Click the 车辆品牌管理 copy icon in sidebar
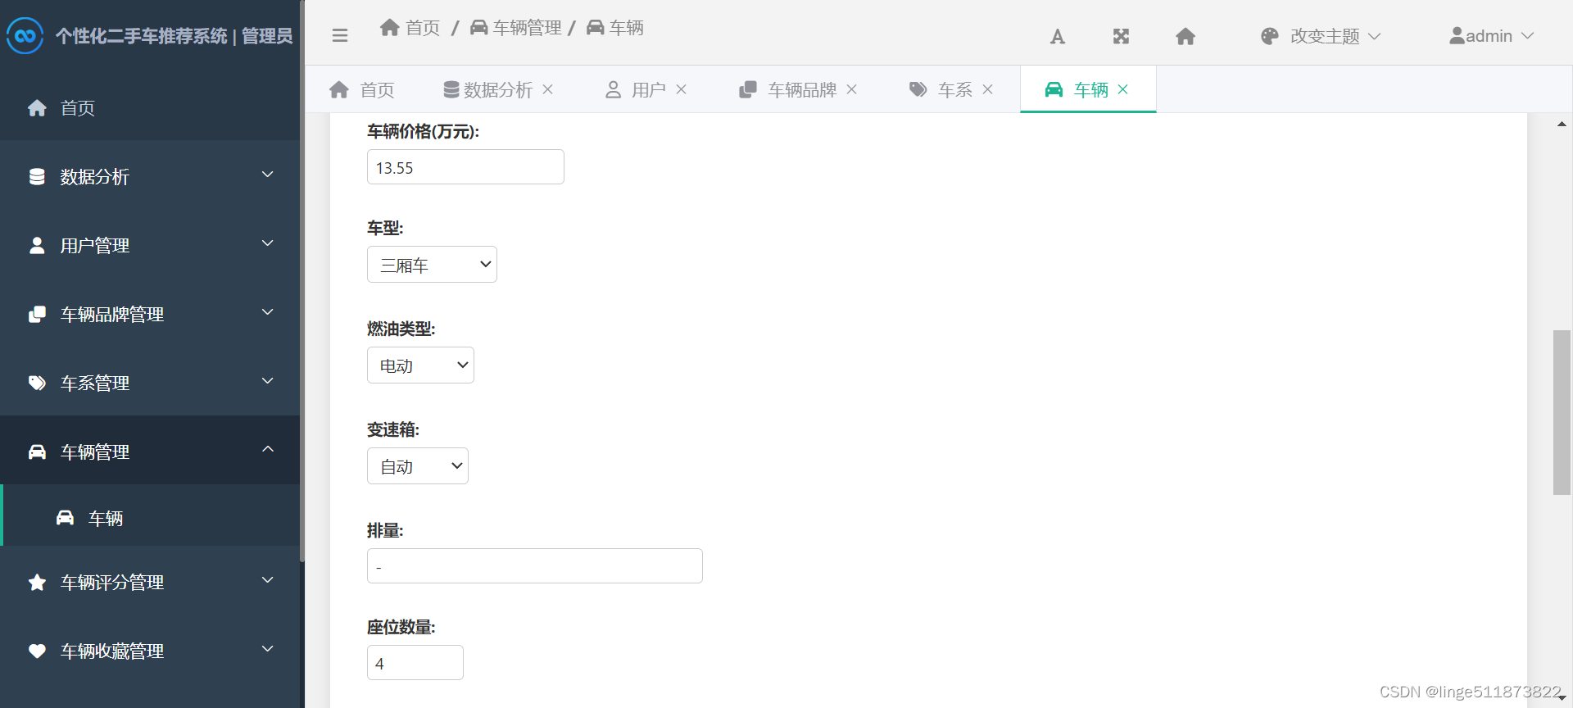The height and width of the screenshot is (708, 1573). (37, 314)
